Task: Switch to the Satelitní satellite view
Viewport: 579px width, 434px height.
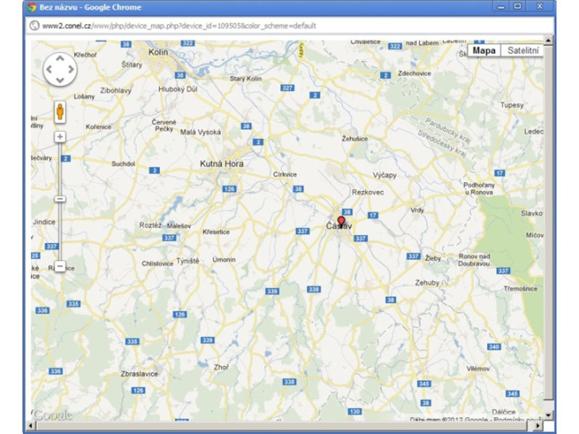Action: (x=523, y=50)
